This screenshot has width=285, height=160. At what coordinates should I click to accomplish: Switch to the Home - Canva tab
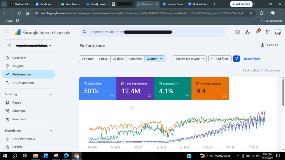tap(173, 4)
